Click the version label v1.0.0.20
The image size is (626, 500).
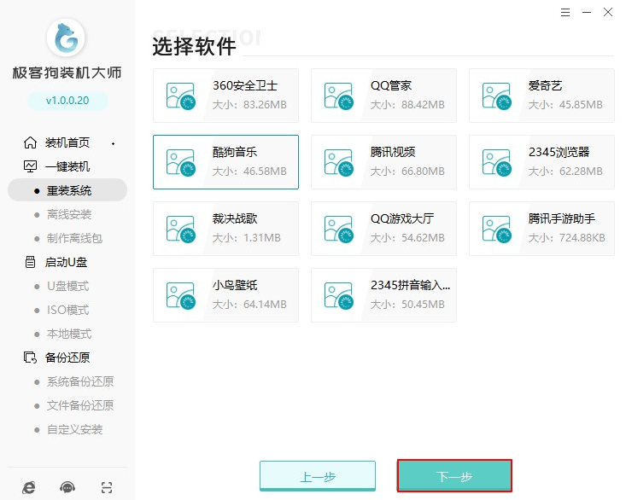point(67,101)
